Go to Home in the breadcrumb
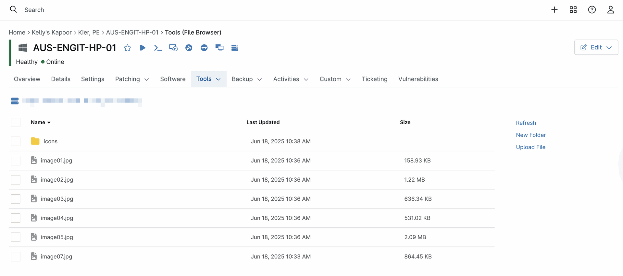623x276 pixels. [x=17, y=32]
